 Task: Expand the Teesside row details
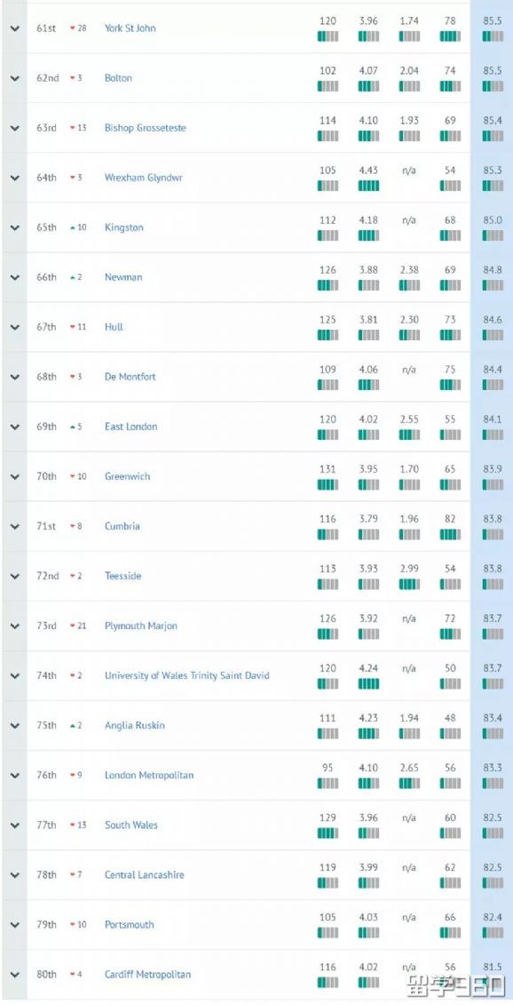click(x=16, y=575)
